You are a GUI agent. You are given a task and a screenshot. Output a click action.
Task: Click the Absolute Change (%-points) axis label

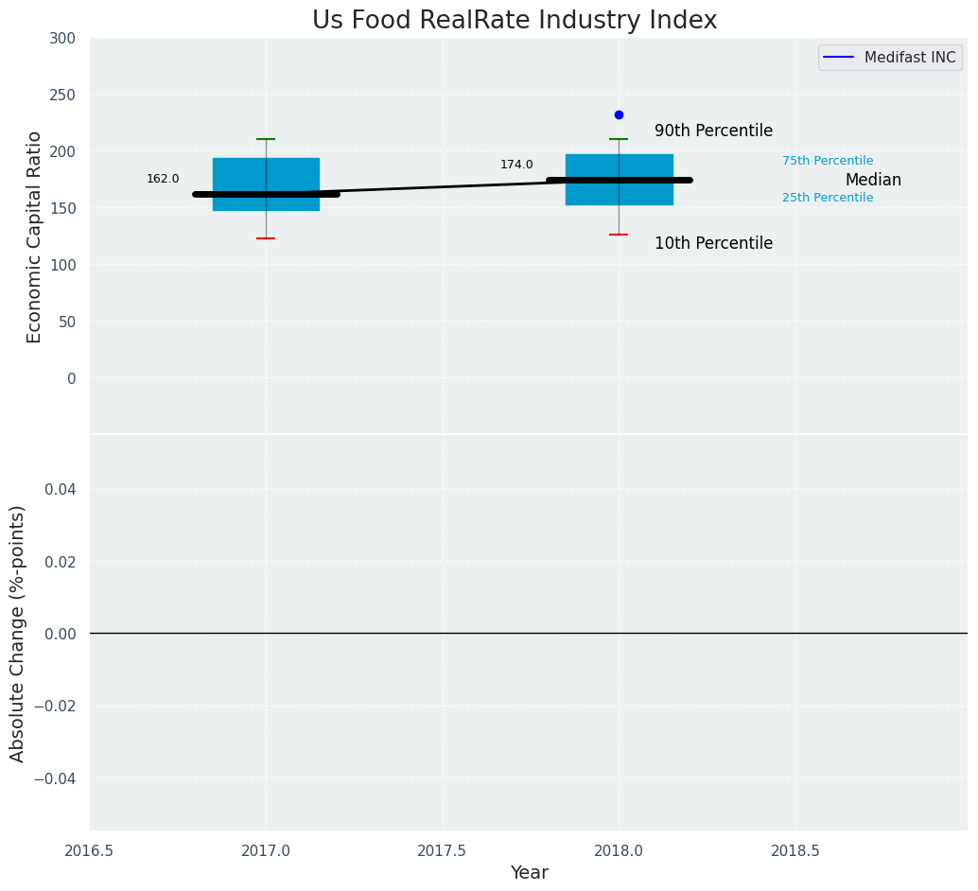pyautogui.click(x=18, y=633)
